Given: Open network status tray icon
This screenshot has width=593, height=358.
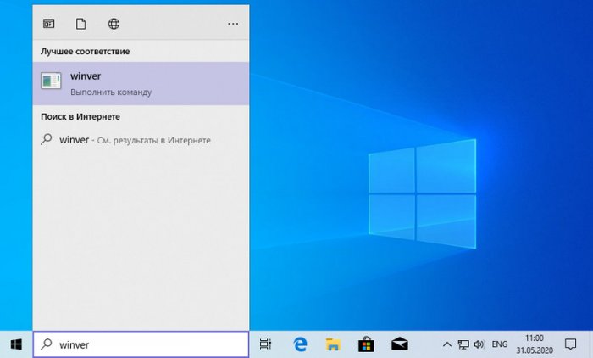Looking at the screenshot, I should (x=463, y=344).
